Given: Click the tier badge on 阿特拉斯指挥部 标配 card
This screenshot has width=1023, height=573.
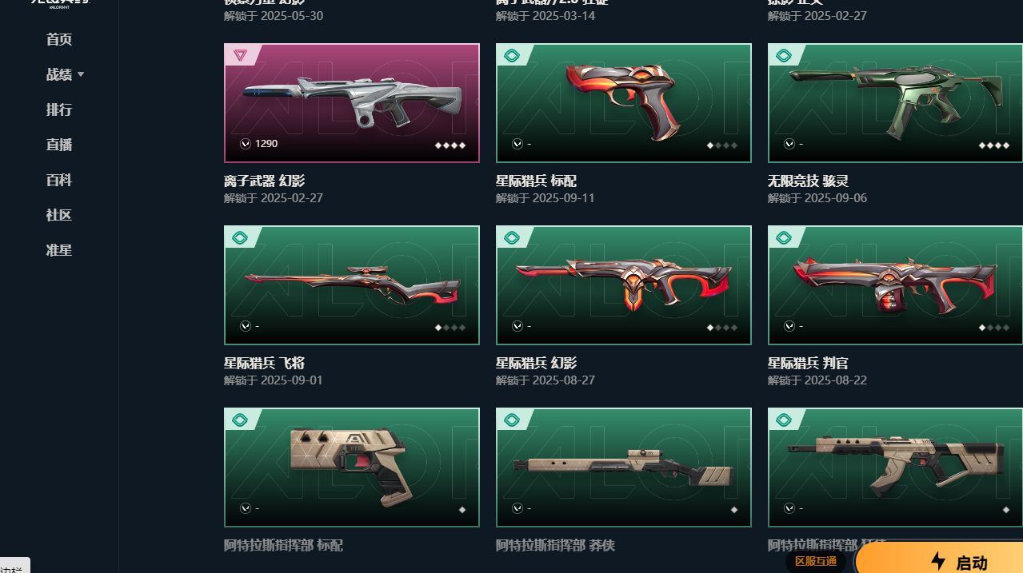Looking at the screenshot, I should coord(240,420).
